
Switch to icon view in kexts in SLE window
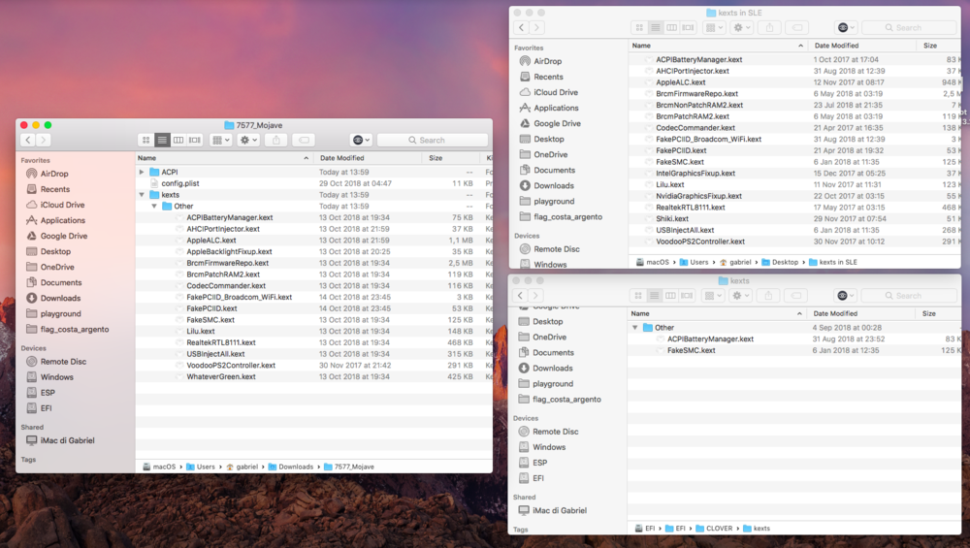(639, 28)
